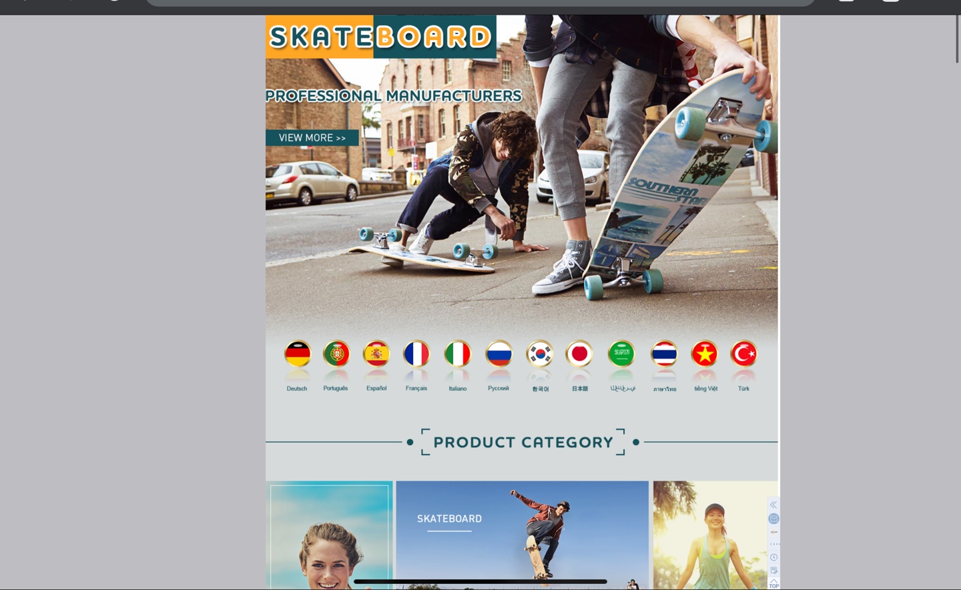The height and width of the screenshot is (590, 961).
Task: Select the Português flag icon
Action: (336, 354)
